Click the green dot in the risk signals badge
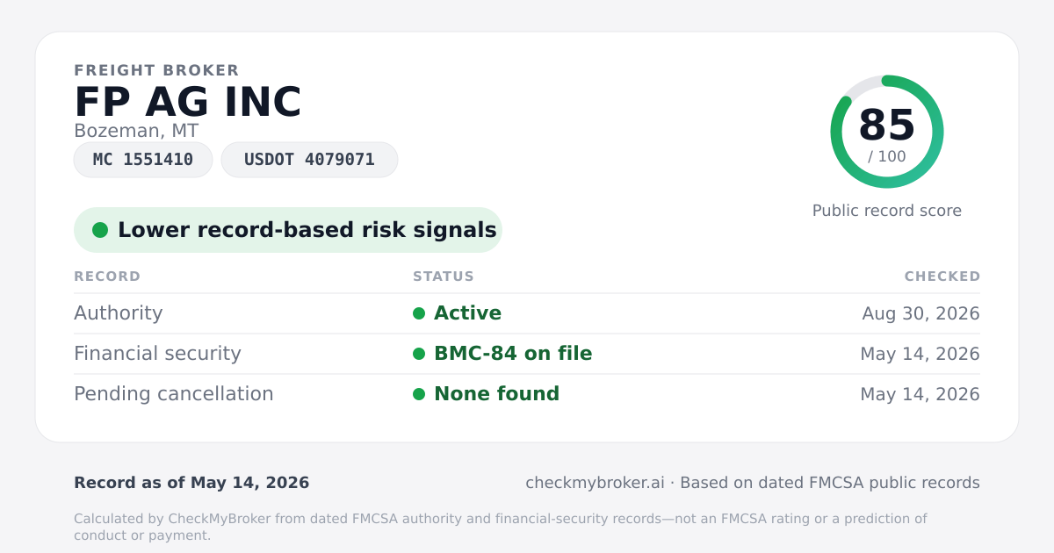 (100, 230)
